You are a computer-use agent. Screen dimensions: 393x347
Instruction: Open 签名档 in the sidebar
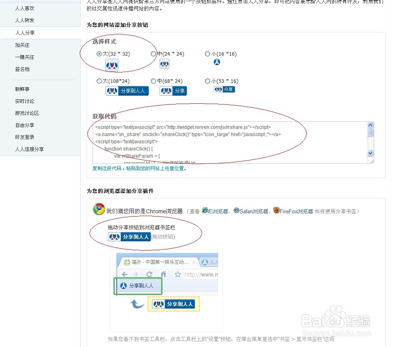[x=22, y=69]
